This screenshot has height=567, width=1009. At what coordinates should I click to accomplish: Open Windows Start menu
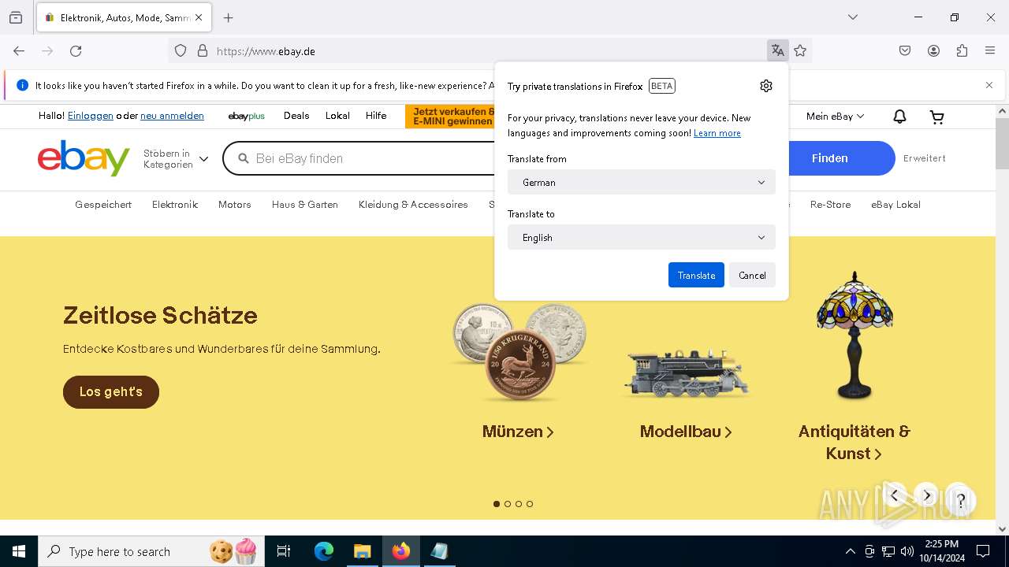19,551
